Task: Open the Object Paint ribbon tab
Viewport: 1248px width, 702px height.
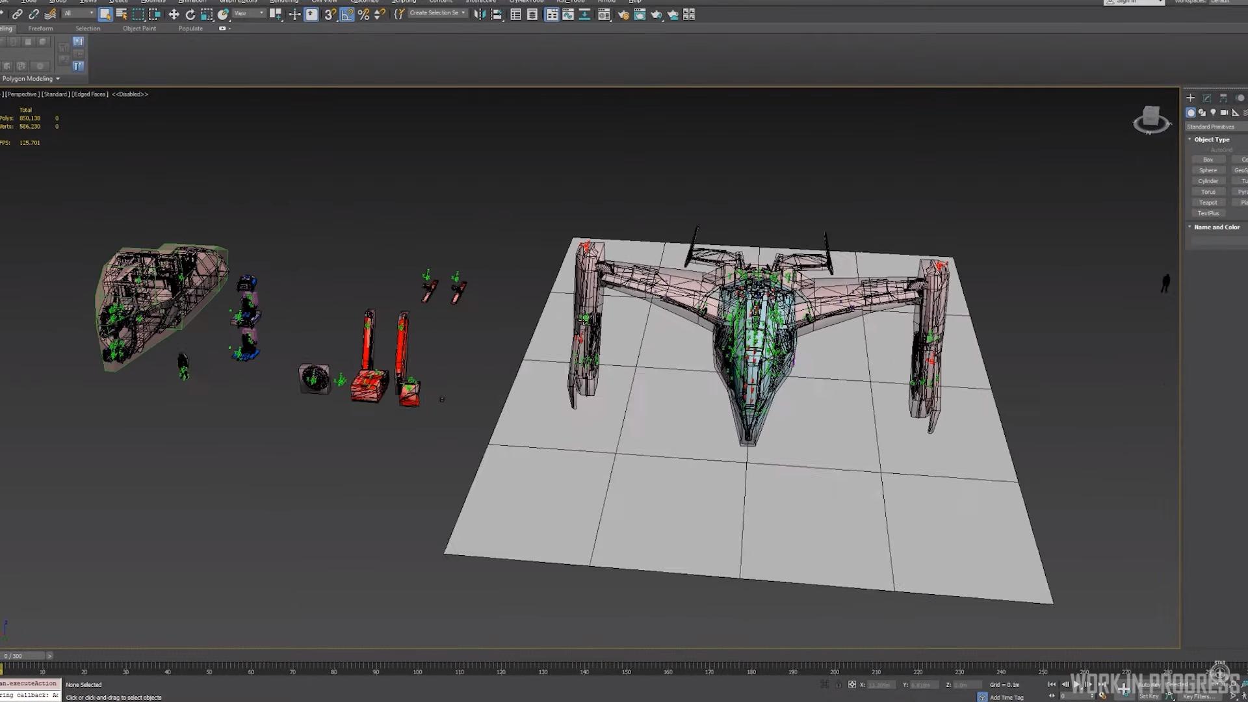Action: tap(139, 29)
